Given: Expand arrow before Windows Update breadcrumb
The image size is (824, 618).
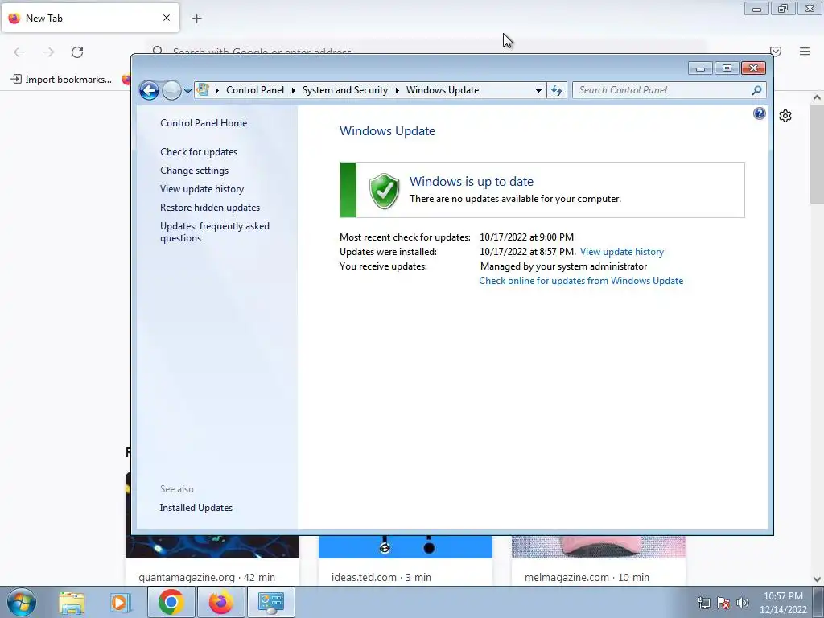Looking at the screenshot, I should pyautogui.click(x=398, y=90).
